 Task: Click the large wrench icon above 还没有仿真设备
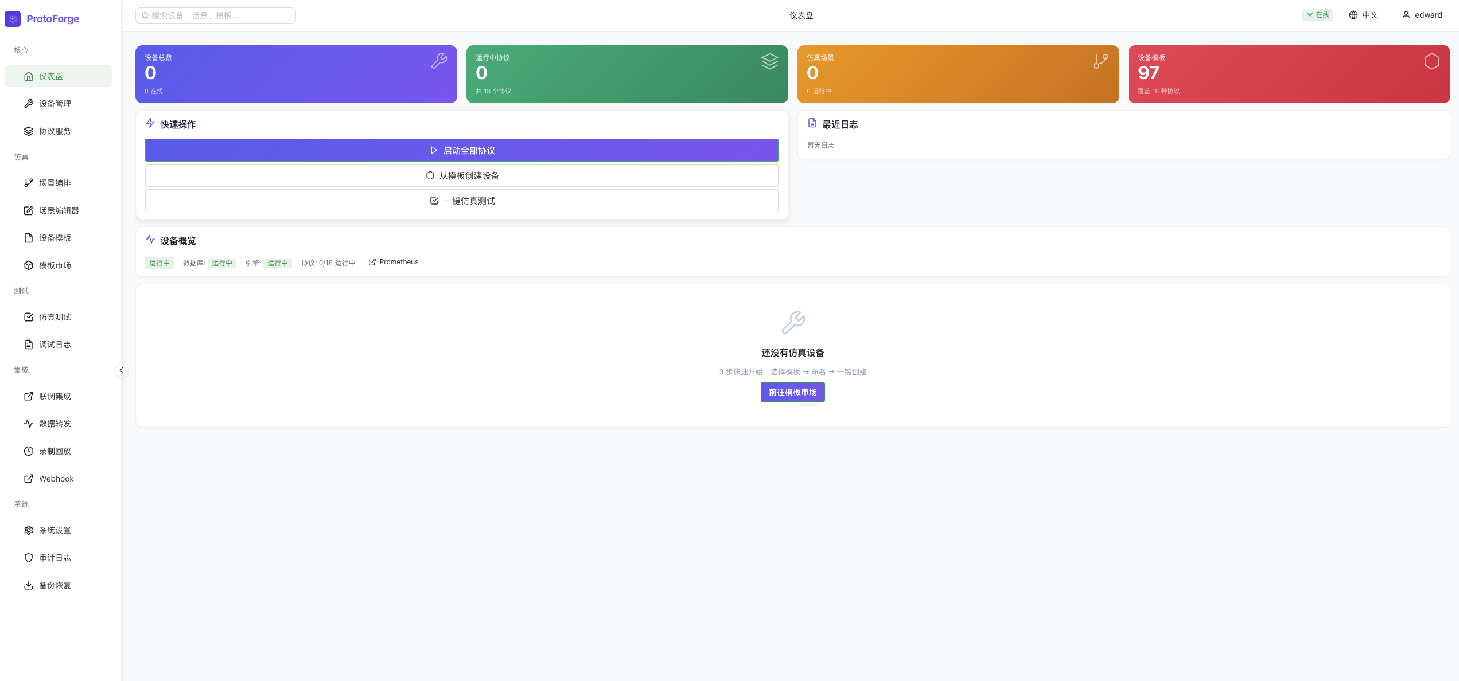point(793,323)
